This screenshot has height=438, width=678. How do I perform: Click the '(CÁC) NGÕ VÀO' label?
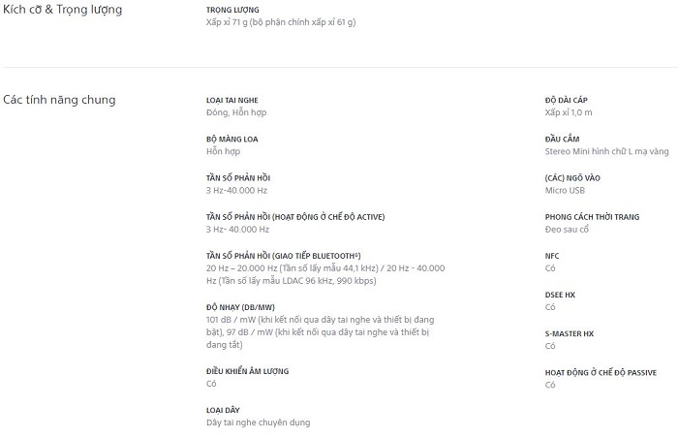(573, 177)
